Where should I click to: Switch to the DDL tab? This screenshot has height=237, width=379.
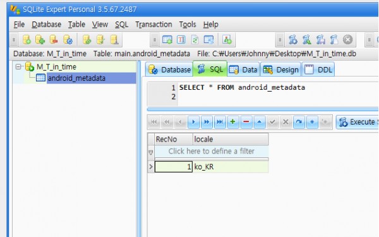pos(318,70)
